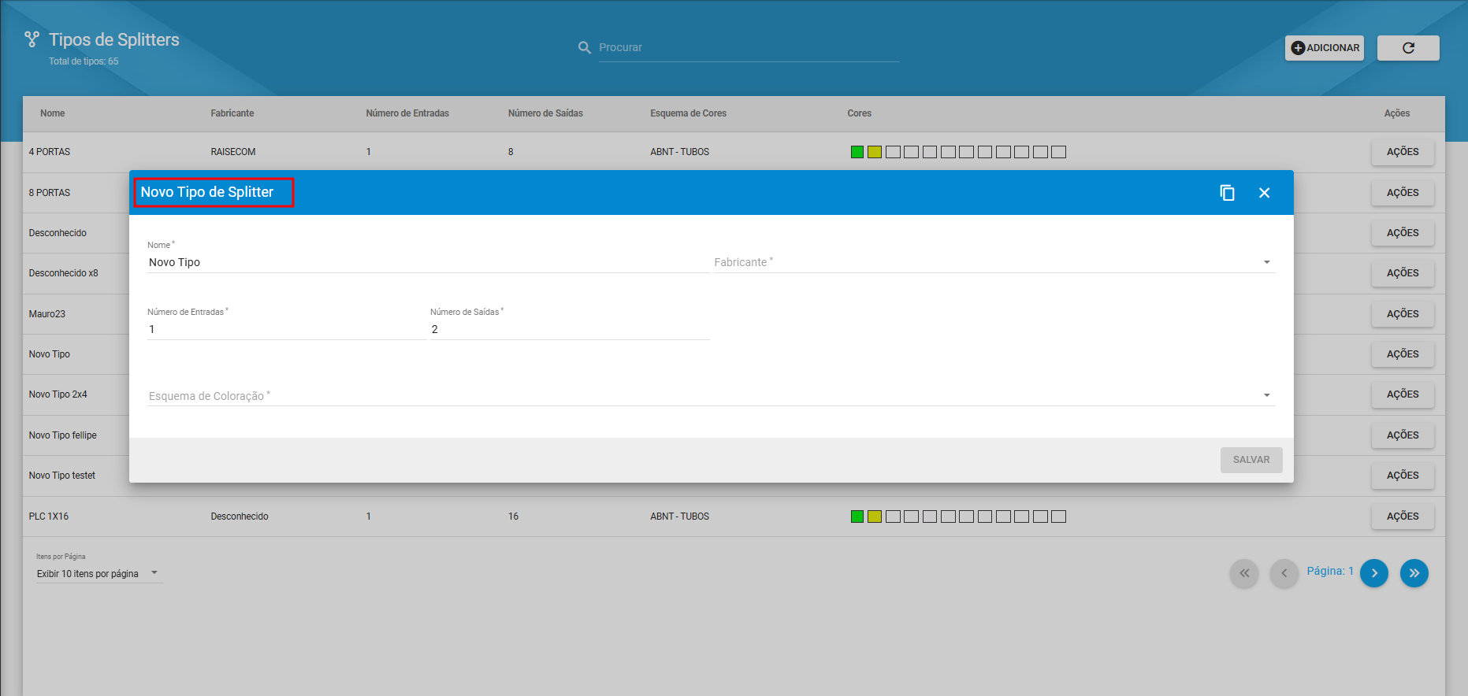Select the Novo Tipo fellipe name cell
The image size is (1468, 696).
tap(63, 435)
